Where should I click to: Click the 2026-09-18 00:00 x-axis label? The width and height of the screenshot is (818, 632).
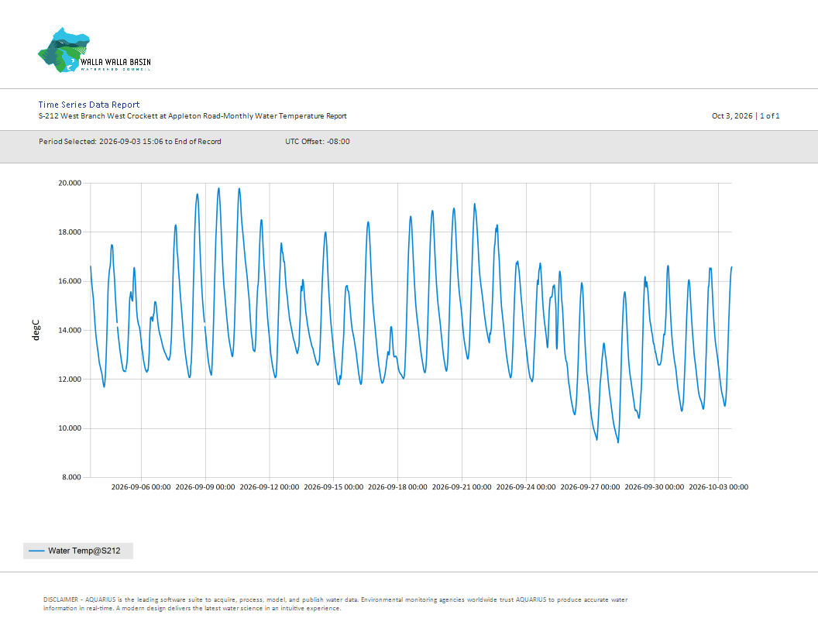tap(397, 487)
